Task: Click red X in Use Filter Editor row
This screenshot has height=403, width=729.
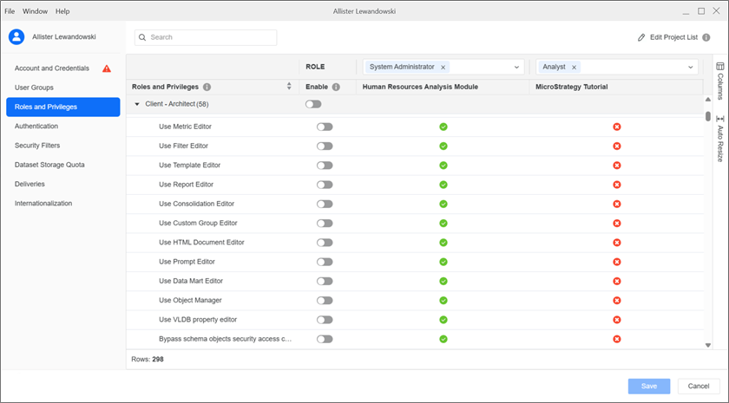Action: point(617,146)
